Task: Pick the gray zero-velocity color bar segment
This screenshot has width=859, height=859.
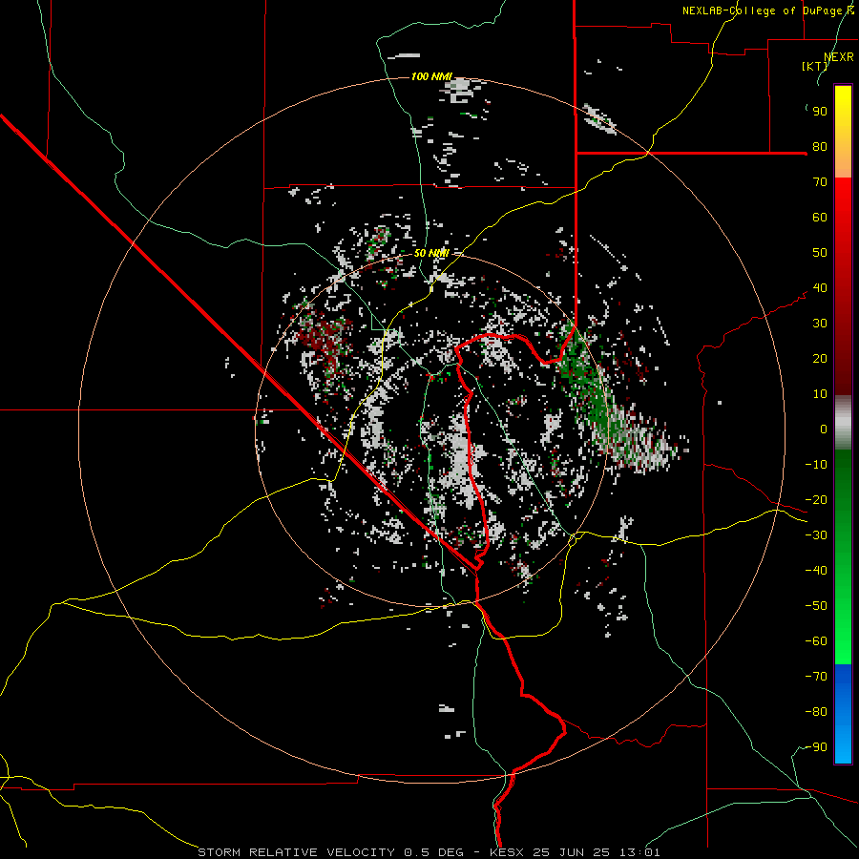Action: pyautogui.click(x=843, y=423)
